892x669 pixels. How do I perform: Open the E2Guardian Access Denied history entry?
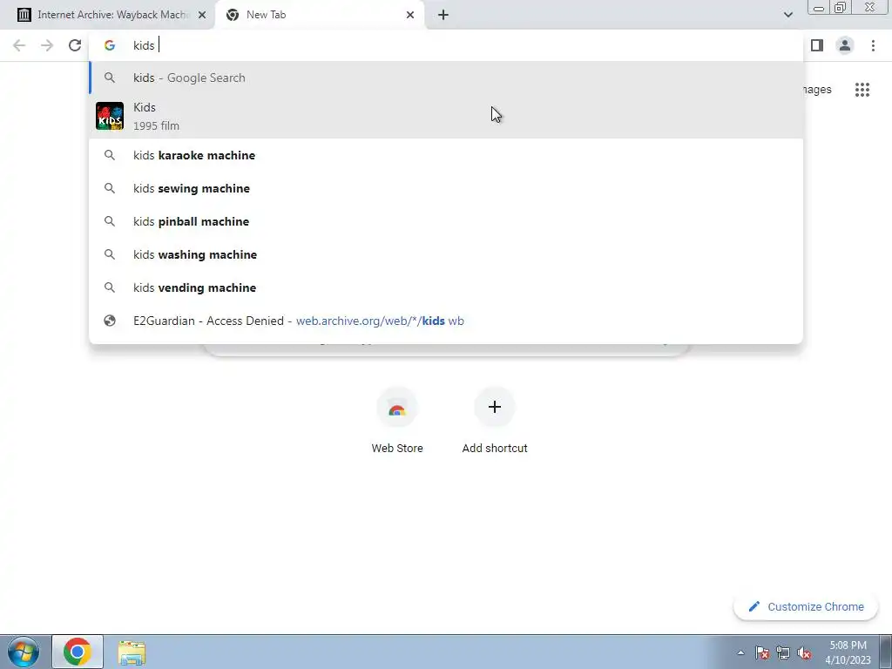point(446,321)
